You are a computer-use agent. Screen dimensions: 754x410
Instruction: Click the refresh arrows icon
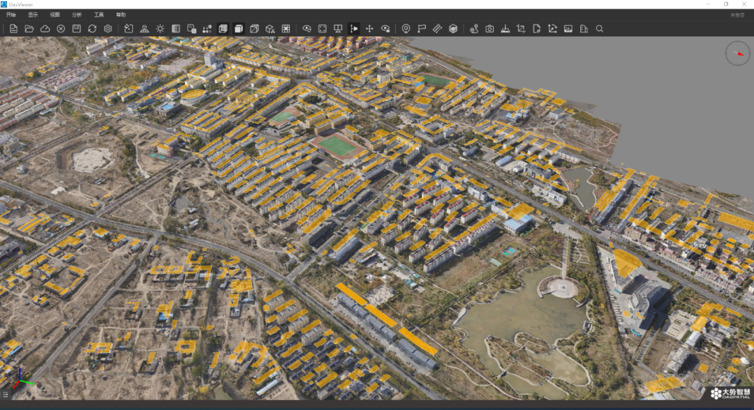pyautogui.click(x=92, y=29)
